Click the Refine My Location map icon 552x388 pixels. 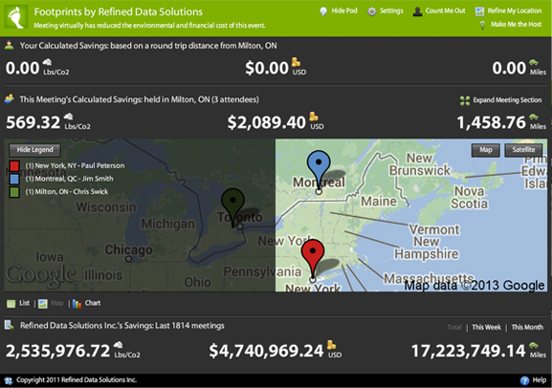click(479, 11)
